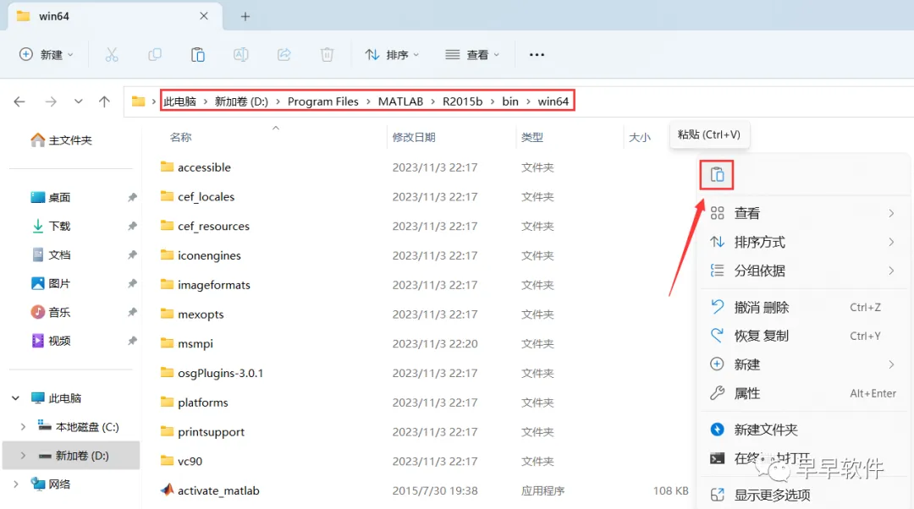This screenshot has height=509, width=914.
Task: Unpin 音乐 using its pin icon
Action: pos(132,312)
